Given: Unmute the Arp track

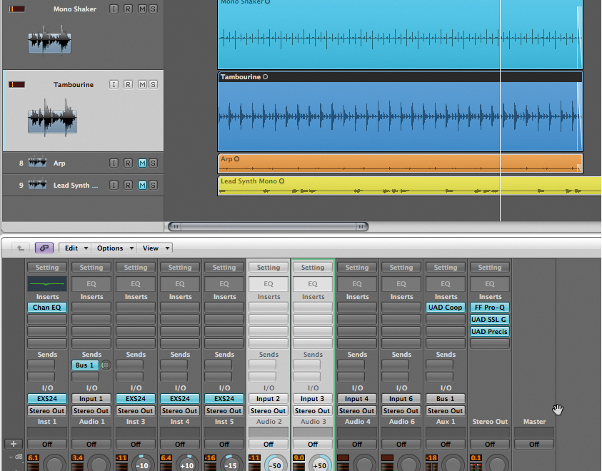Looking at the screenshot, I should (x=142, y=163).
